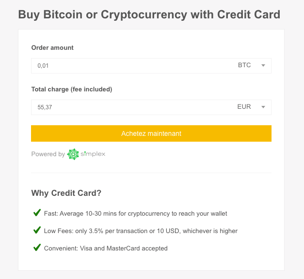Click the "Order amount" label
304x279 pixels.
52,48
